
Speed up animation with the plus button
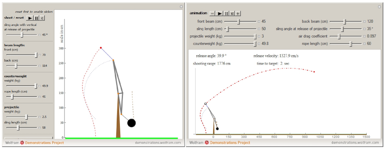(238, 13)
